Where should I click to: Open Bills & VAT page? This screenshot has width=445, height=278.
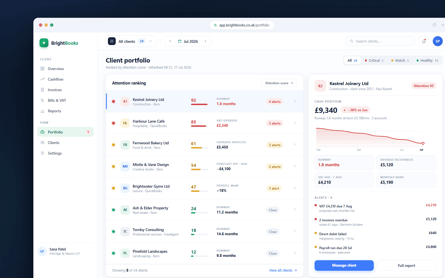pos(65,100)
